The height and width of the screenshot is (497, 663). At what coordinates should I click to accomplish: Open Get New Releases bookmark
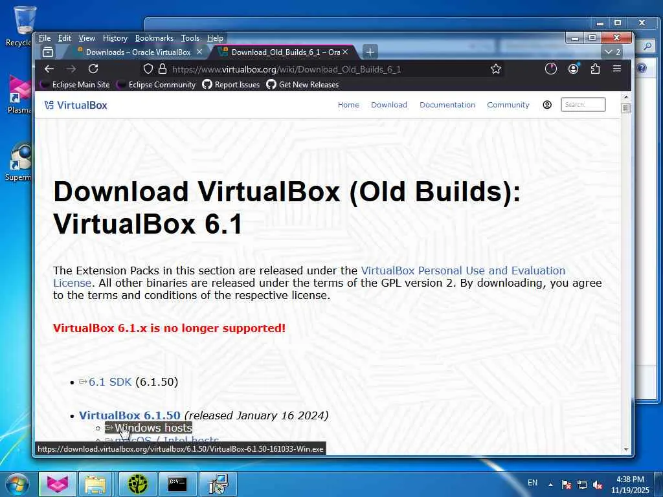(302, 85)
